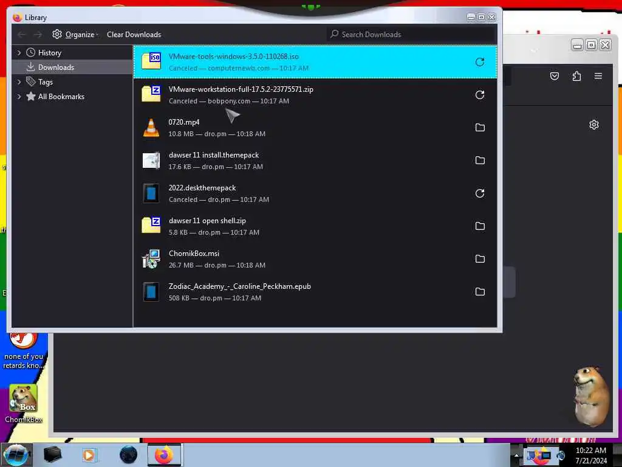Open Pocket icon in Firefox window
The image size is (622, 467).
coord(554,76)
